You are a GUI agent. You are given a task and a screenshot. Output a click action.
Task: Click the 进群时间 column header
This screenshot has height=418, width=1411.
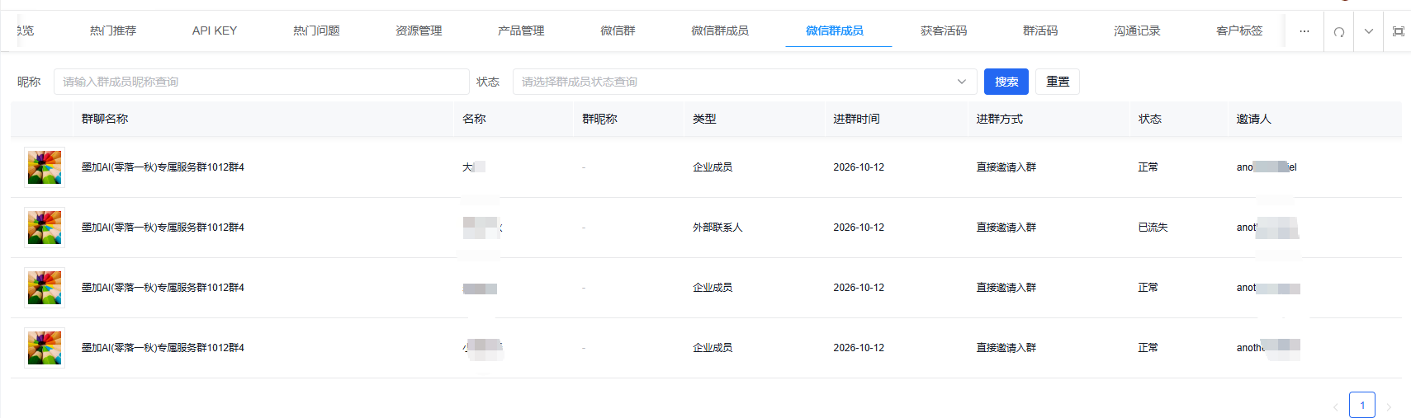[x=856, y=119]
